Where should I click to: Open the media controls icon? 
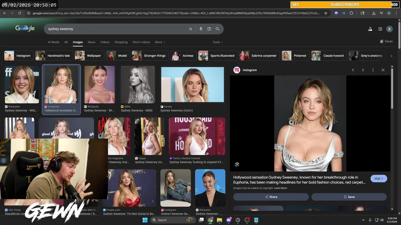pos(381,13)
